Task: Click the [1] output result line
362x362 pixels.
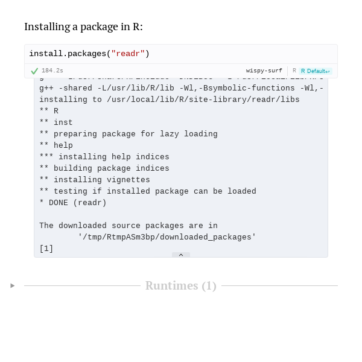Action: point(46,249)
